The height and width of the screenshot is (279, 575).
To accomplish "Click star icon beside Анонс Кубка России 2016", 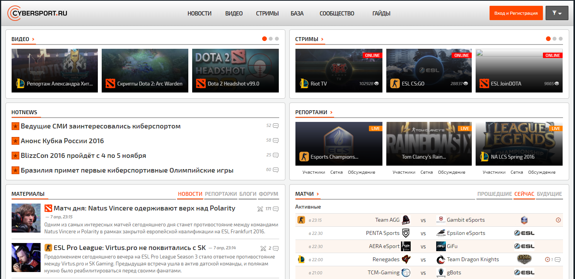I will point(15,141).
